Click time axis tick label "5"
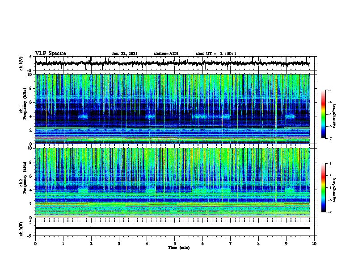Screen dimensions: 354x273 tap(175, 244)
